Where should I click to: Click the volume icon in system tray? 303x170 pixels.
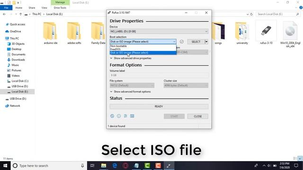269,166
